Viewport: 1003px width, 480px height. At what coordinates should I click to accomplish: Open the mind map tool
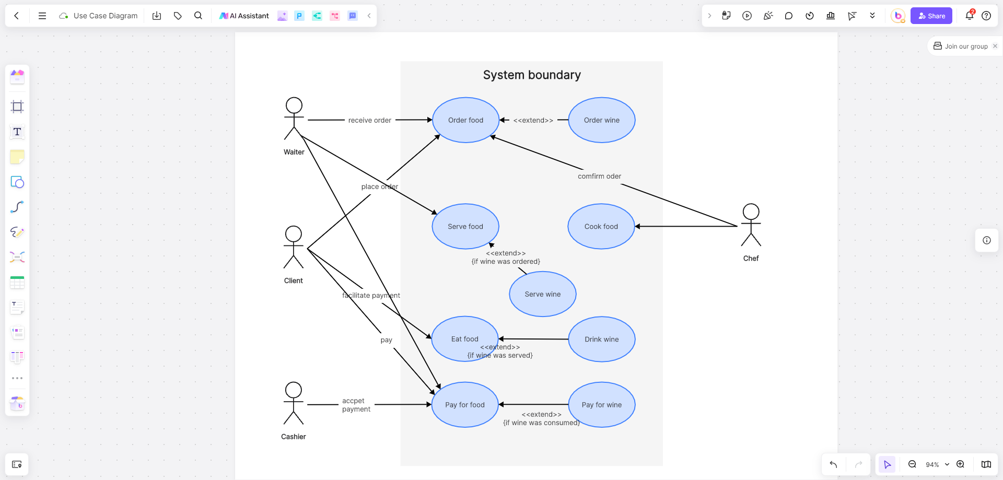17,257
